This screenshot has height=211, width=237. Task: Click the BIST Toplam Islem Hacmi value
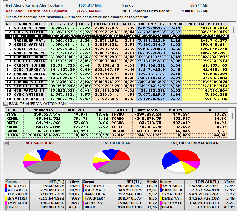[x=195, y=11]
